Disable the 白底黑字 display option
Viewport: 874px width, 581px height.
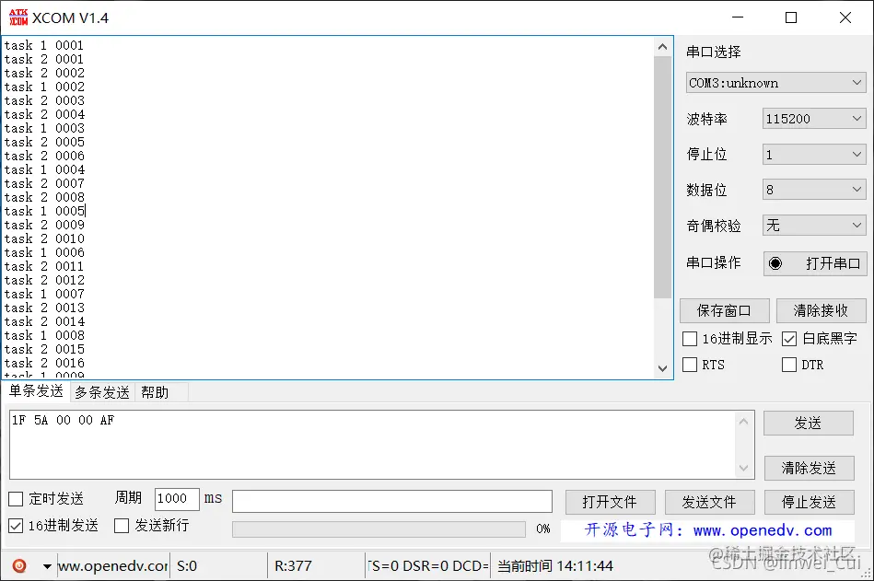pos(789,339)
